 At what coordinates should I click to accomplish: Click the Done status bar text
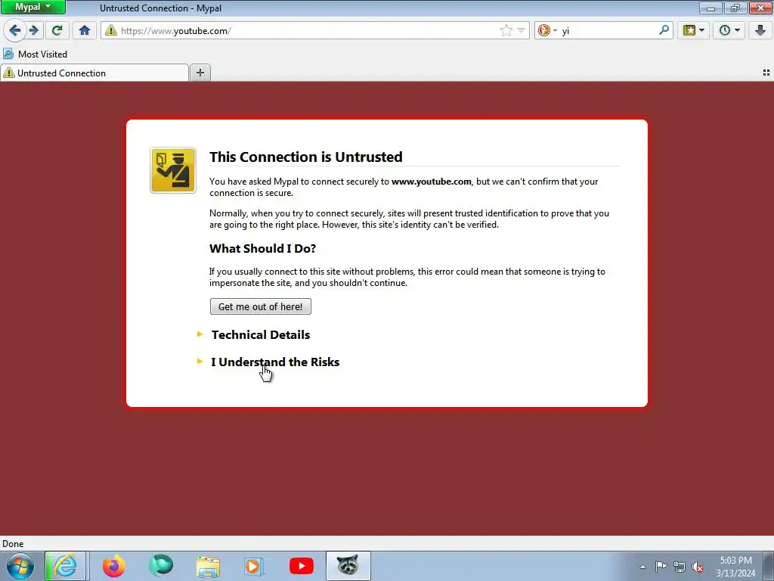[13, 543]
